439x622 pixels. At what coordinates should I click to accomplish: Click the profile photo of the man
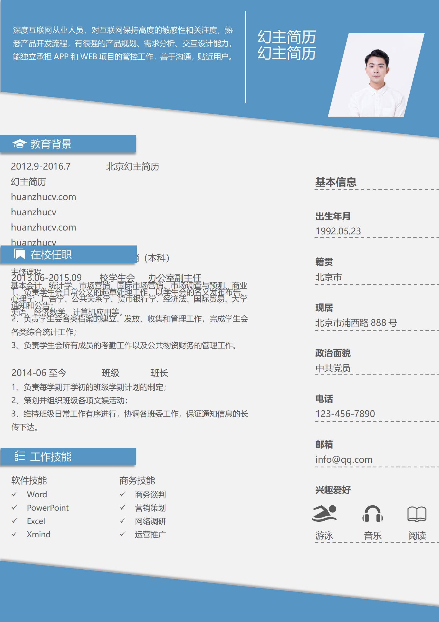coord(376,78)
